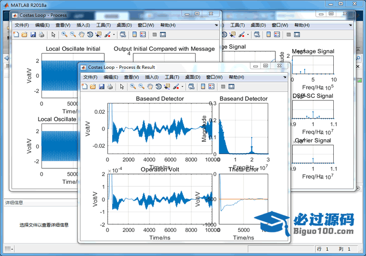The image size is (366, 256).
Task: Open 工具(T) menu in Process & Result window
Action: click(172, 77)
